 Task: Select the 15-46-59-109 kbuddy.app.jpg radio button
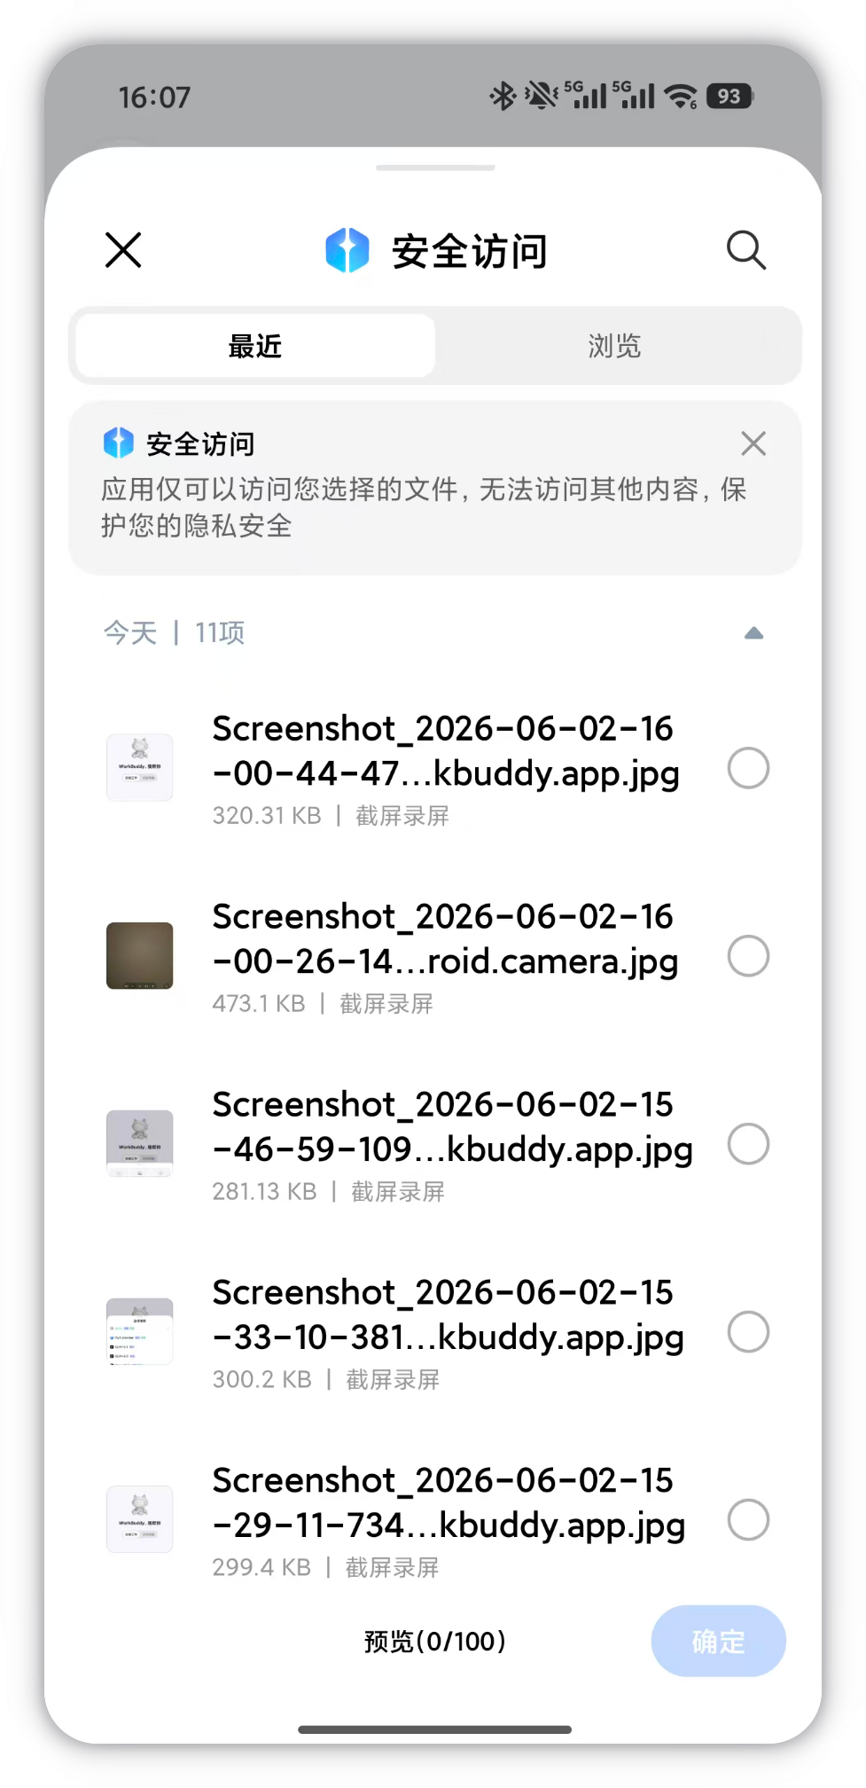[748, 1144]
